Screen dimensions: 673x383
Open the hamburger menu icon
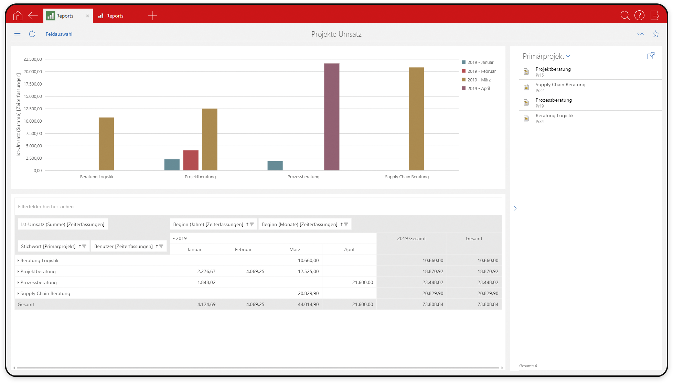tap(18, 34)
